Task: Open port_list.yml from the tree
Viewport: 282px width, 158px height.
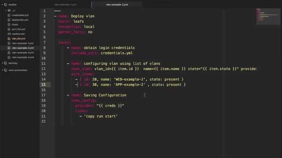Action: pyautogui.click(x=19, y=29)
